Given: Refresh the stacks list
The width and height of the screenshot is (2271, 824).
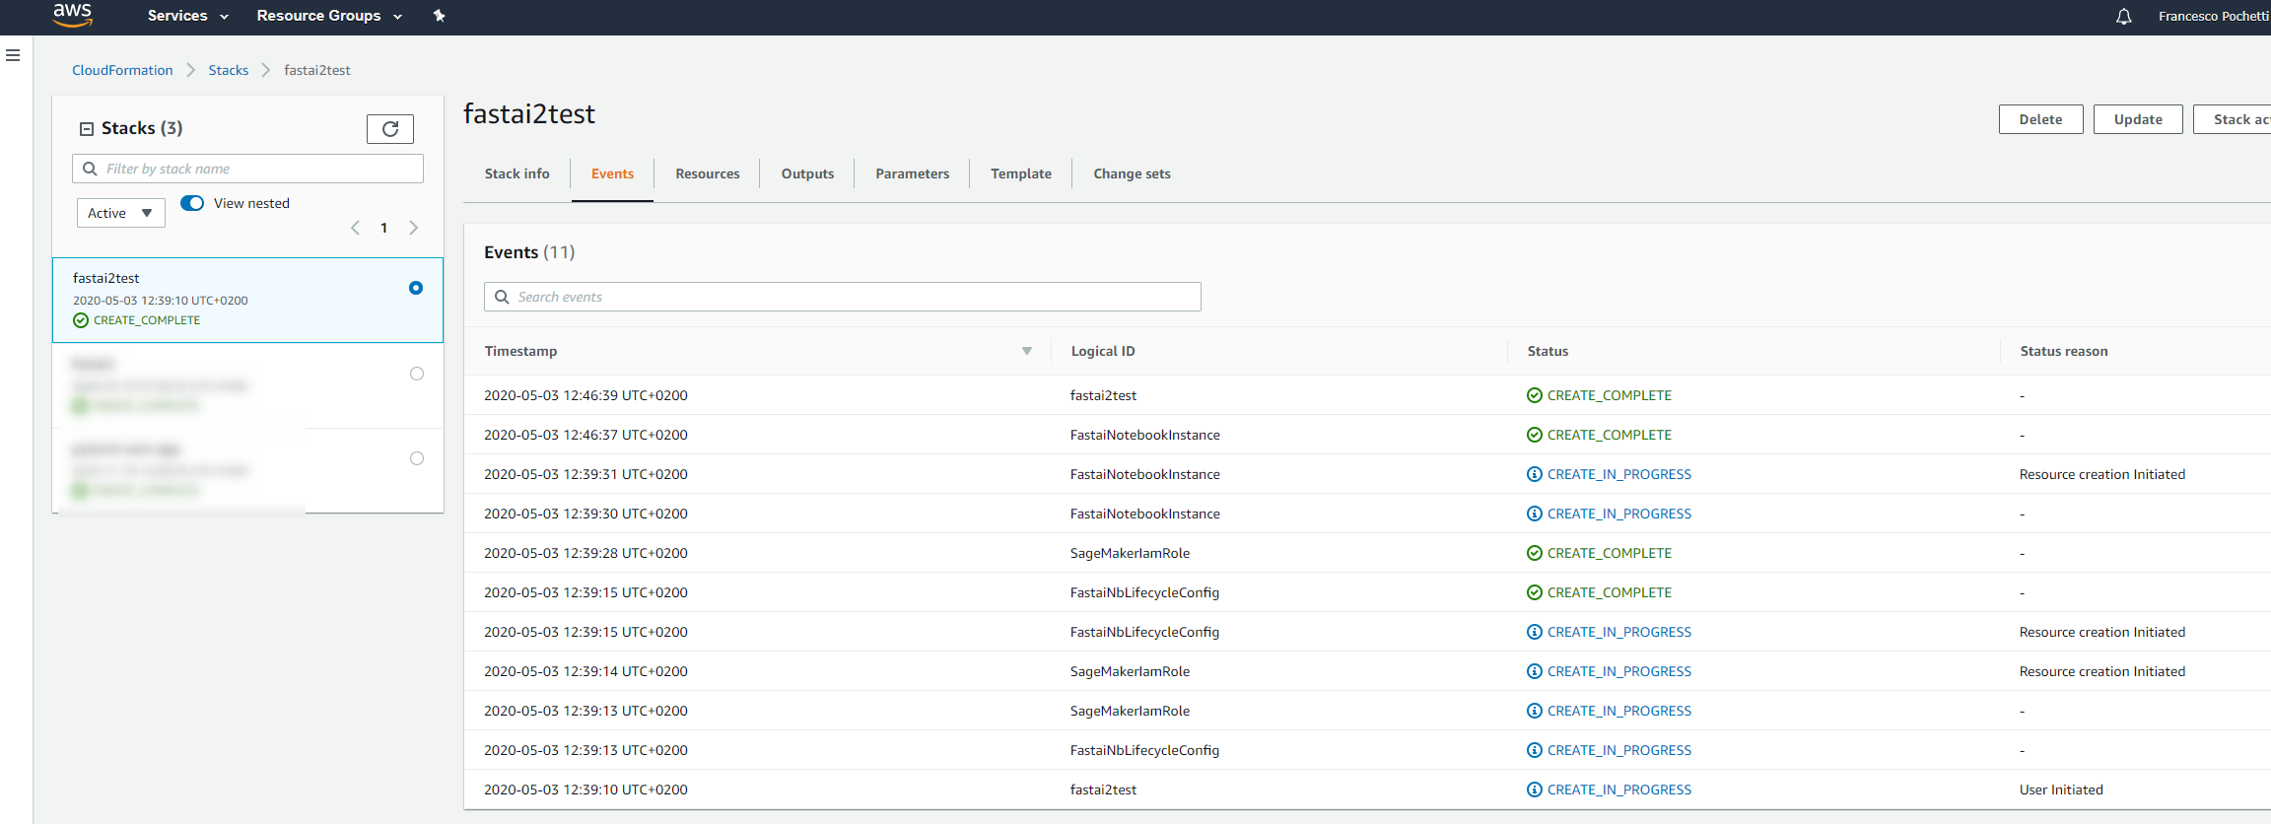Looking at the screenshot, I should 390,129.
